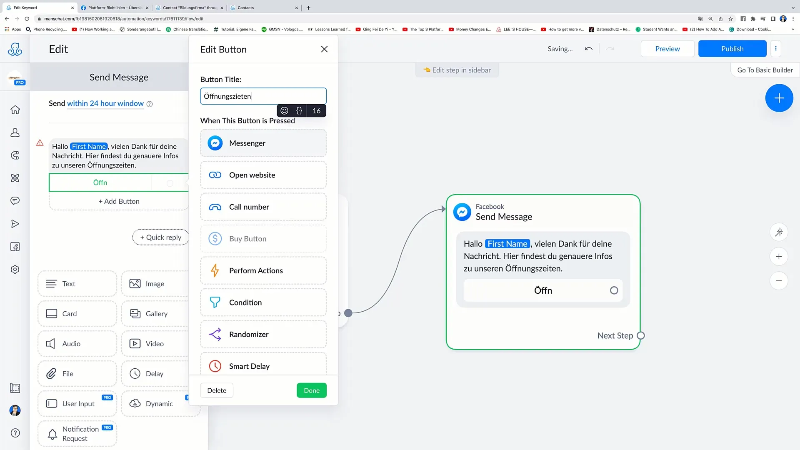
Task: Click the Condition branching icon
Action: tap(214, 302)
